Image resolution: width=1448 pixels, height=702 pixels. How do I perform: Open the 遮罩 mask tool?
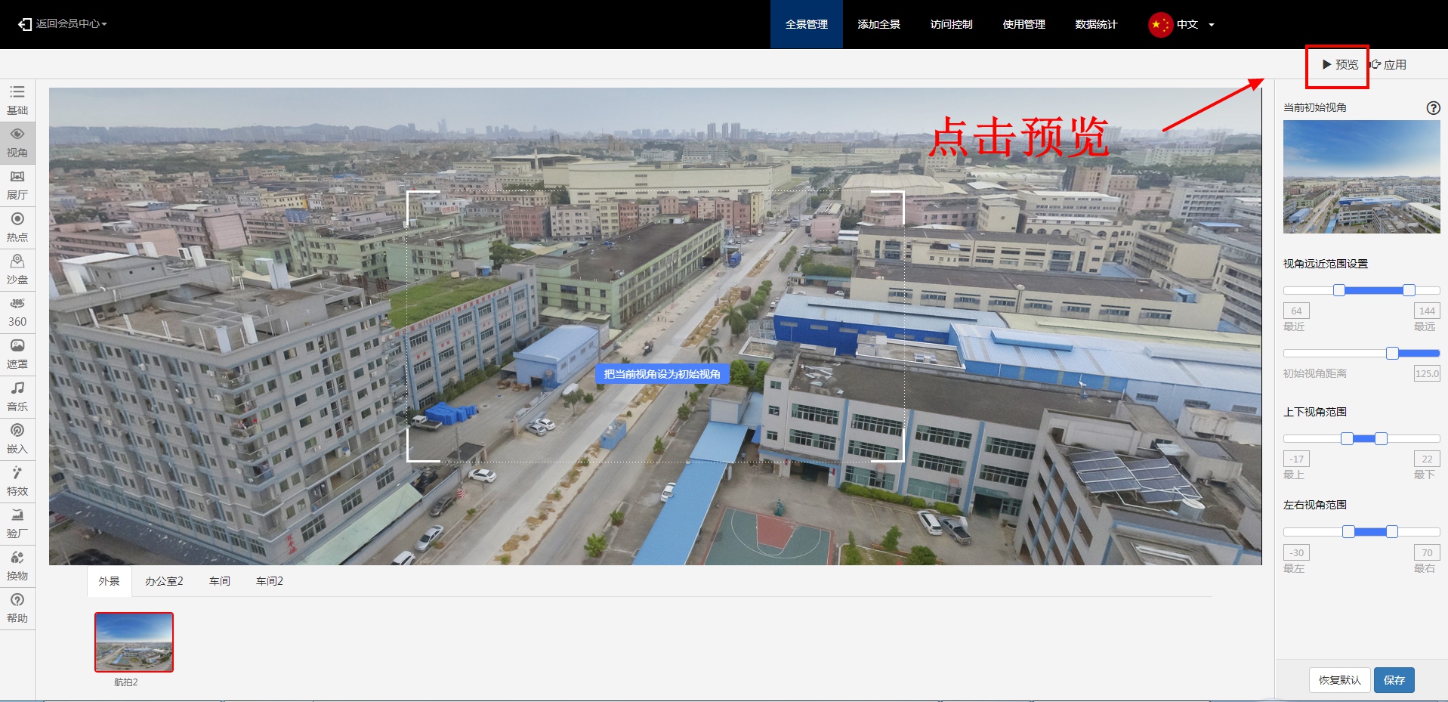[x=17, y=354]
